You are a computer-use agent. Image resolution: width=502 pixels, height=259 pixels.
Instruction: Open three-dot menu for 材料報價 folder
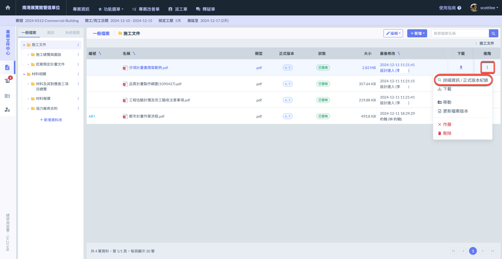point(78,99)
